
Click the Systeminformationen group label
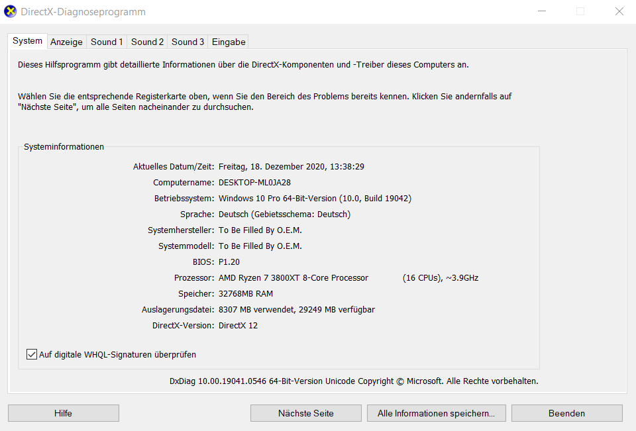(x=64, y=147)
